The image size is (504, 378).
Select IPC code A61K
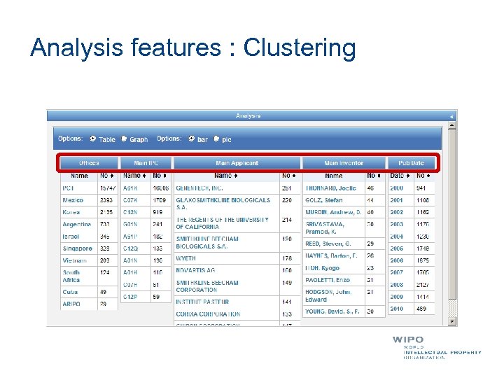pyautogui.click(x=130, y=188)
